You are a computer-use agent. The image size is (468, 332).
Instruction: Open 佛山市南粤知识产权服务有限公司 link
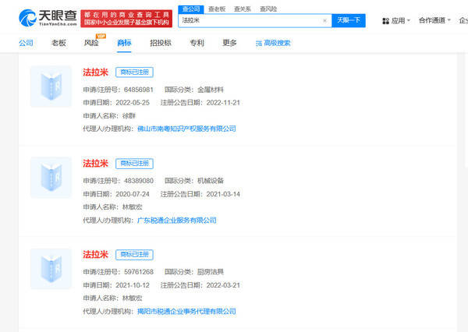[x=186, y=129]
